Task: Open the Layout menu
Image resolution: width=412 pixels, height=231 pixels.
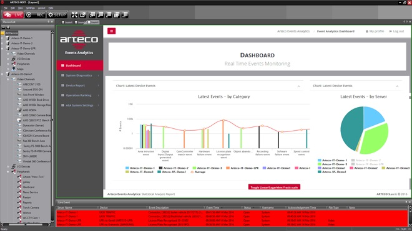Action: click(x=42, y=8)
